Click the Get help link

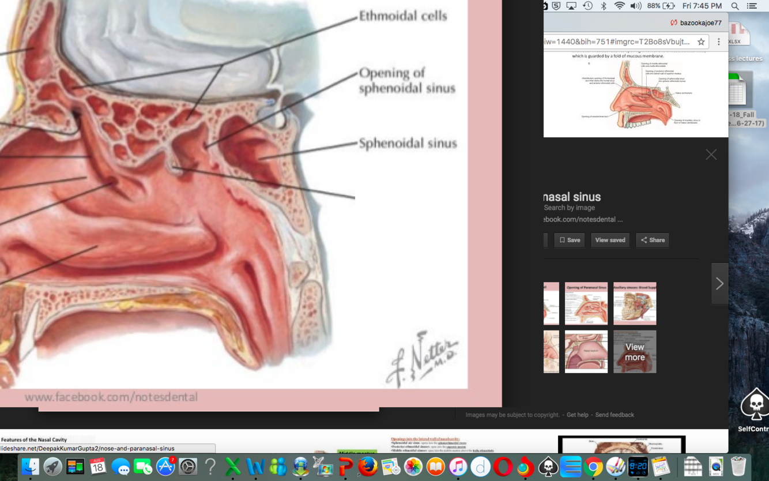[x=578, y=415]
